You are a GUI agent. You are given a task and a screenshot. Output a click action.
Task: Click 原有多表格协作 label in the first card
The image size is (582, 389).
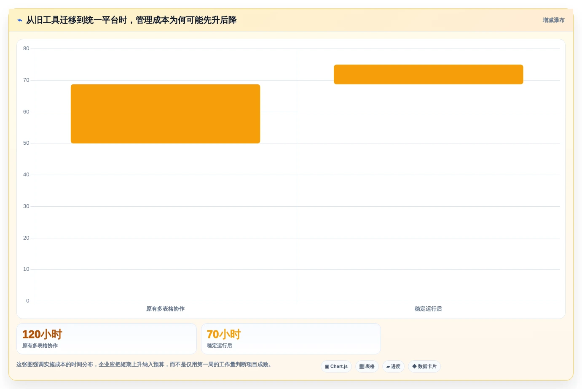pos(40,346)
